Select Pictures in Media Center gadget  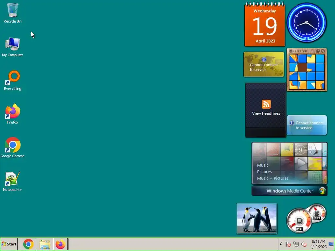264,172
